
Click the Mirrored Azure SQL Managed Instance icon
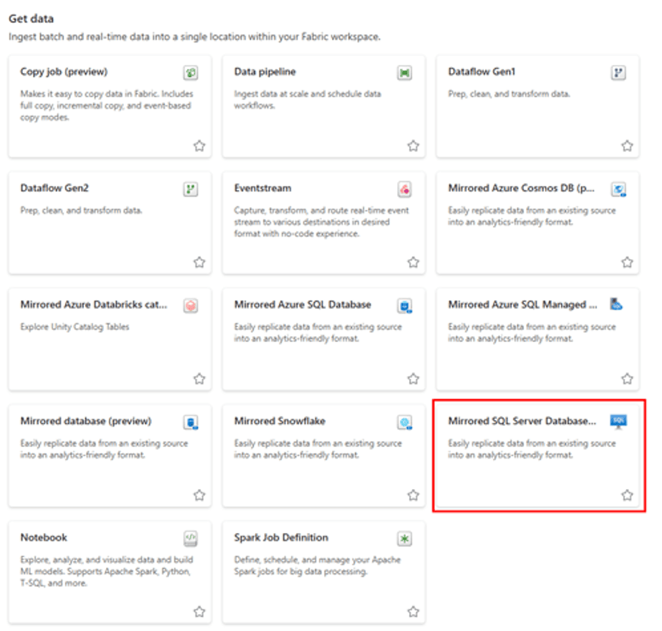[x=617, y=304]
